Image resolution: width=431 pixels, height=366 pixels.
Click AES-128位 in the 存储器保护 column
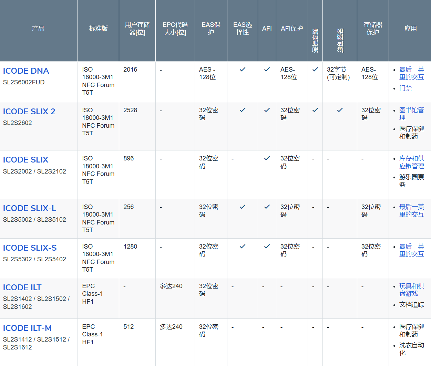370,73
